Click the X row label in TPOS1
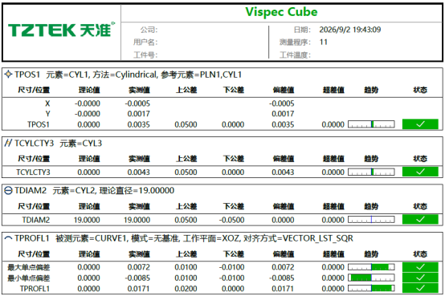 [x=47, y=103]
